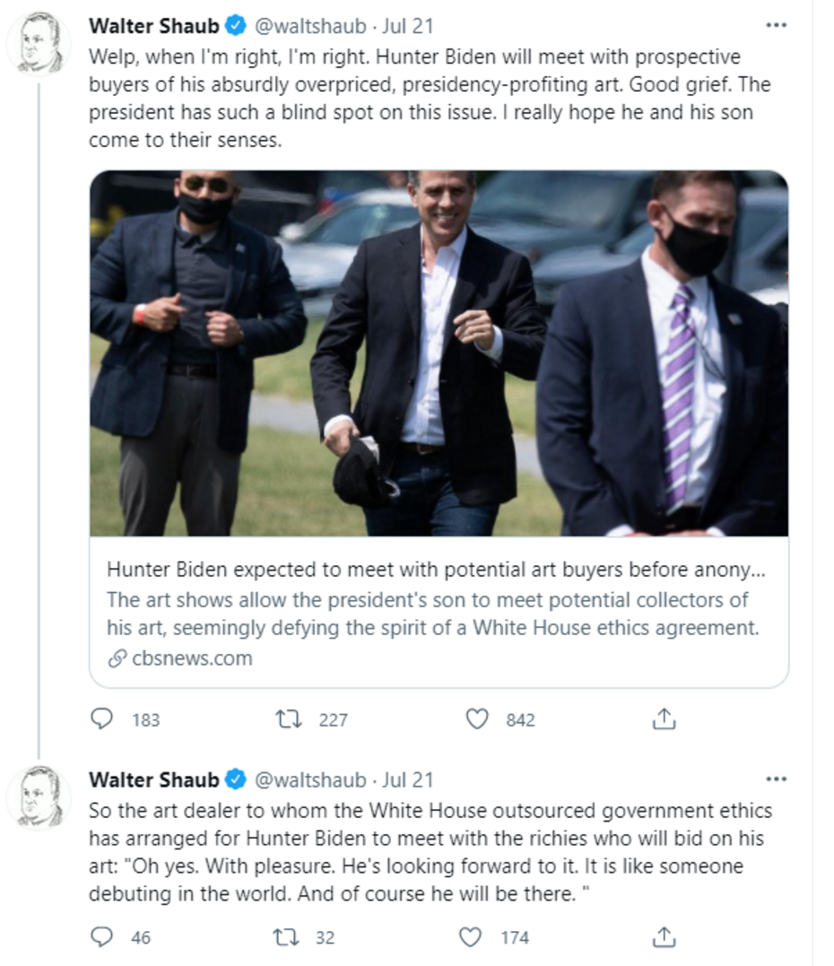Share the first tweet via share icon

664,719
